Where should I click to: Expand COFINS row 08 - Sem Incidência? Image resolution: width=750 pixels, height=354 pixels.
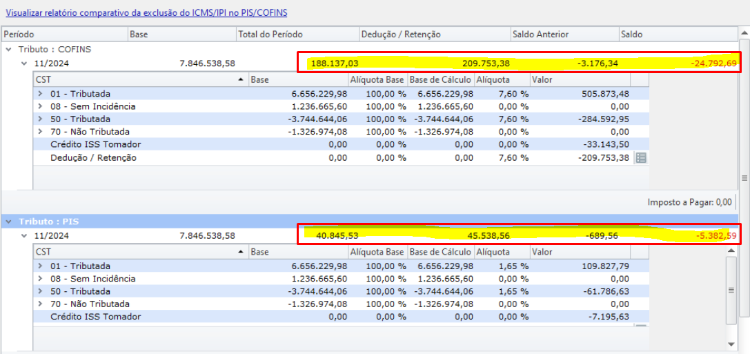click(41, 106)
